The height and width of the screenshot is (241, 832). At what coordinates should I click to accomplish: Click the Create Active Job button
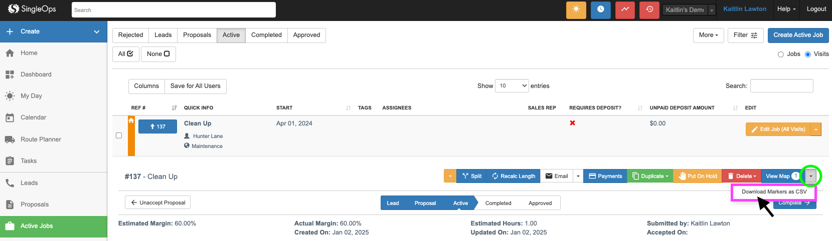click(798, 35)
